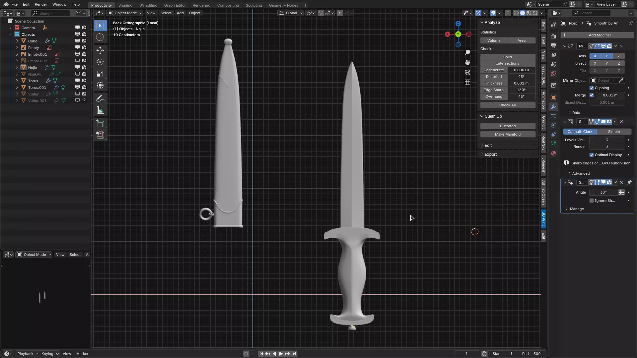
Task: Toggle Bisect X button
Action: coord(595,63)
